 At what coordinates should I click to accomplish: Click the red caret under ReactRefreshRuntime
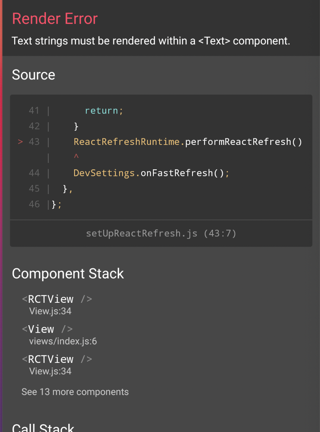click(x=76, y=157)
